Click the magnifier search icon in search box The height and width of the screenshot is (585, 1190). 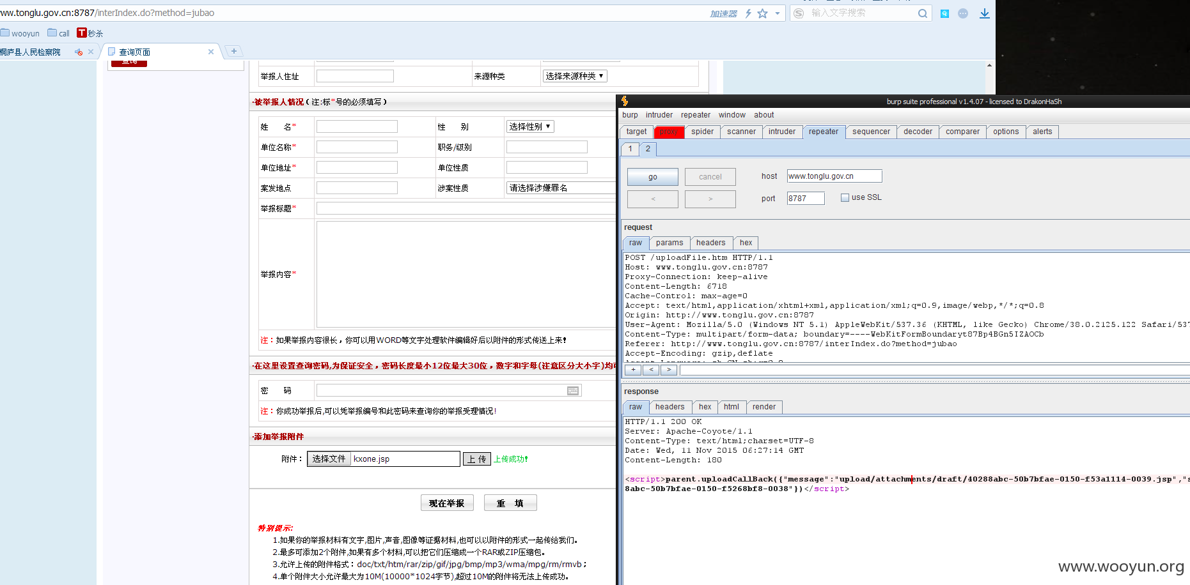[x=922, y=13]
